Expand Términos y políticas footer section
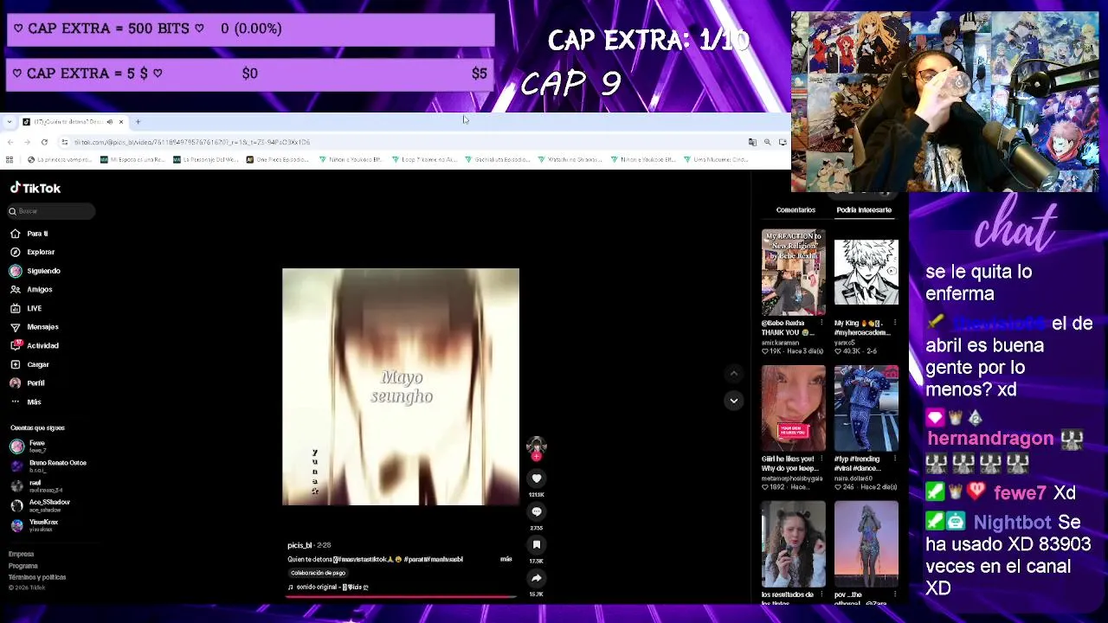Image resolution: width=1108 pixels, height=623 pixels. (37, 577)
